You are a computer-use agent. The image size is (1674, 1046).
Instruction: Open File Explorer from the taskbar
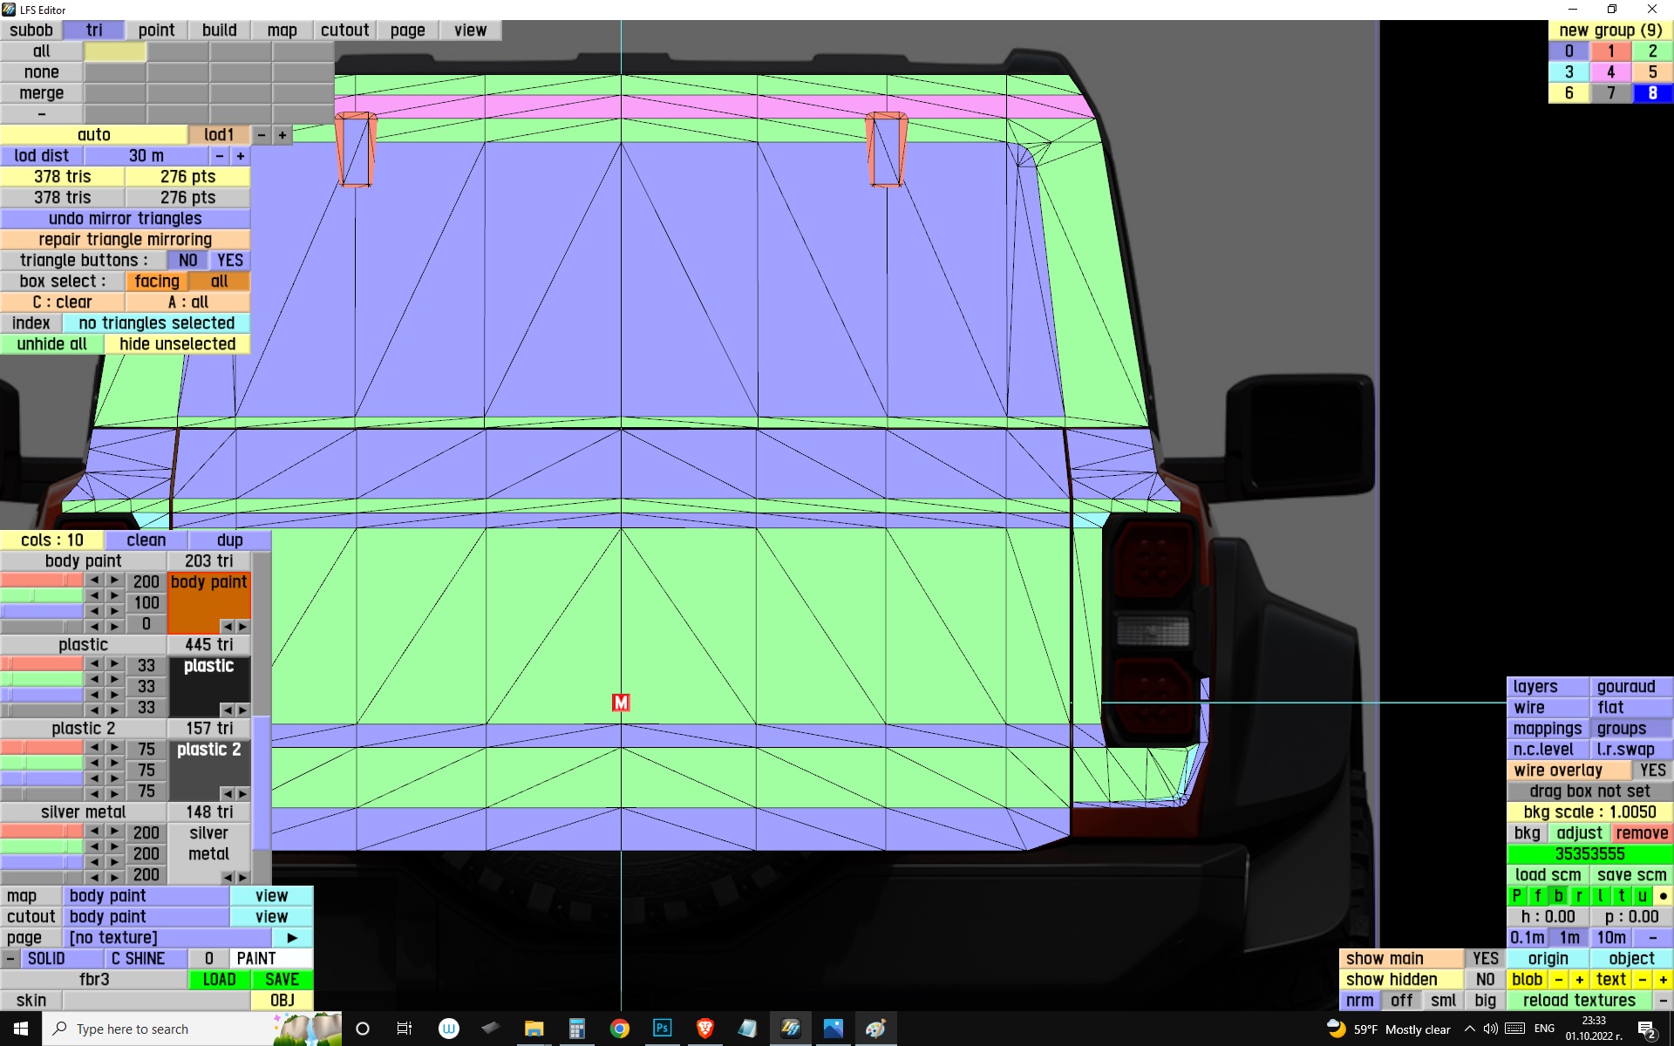point(534,1029)
